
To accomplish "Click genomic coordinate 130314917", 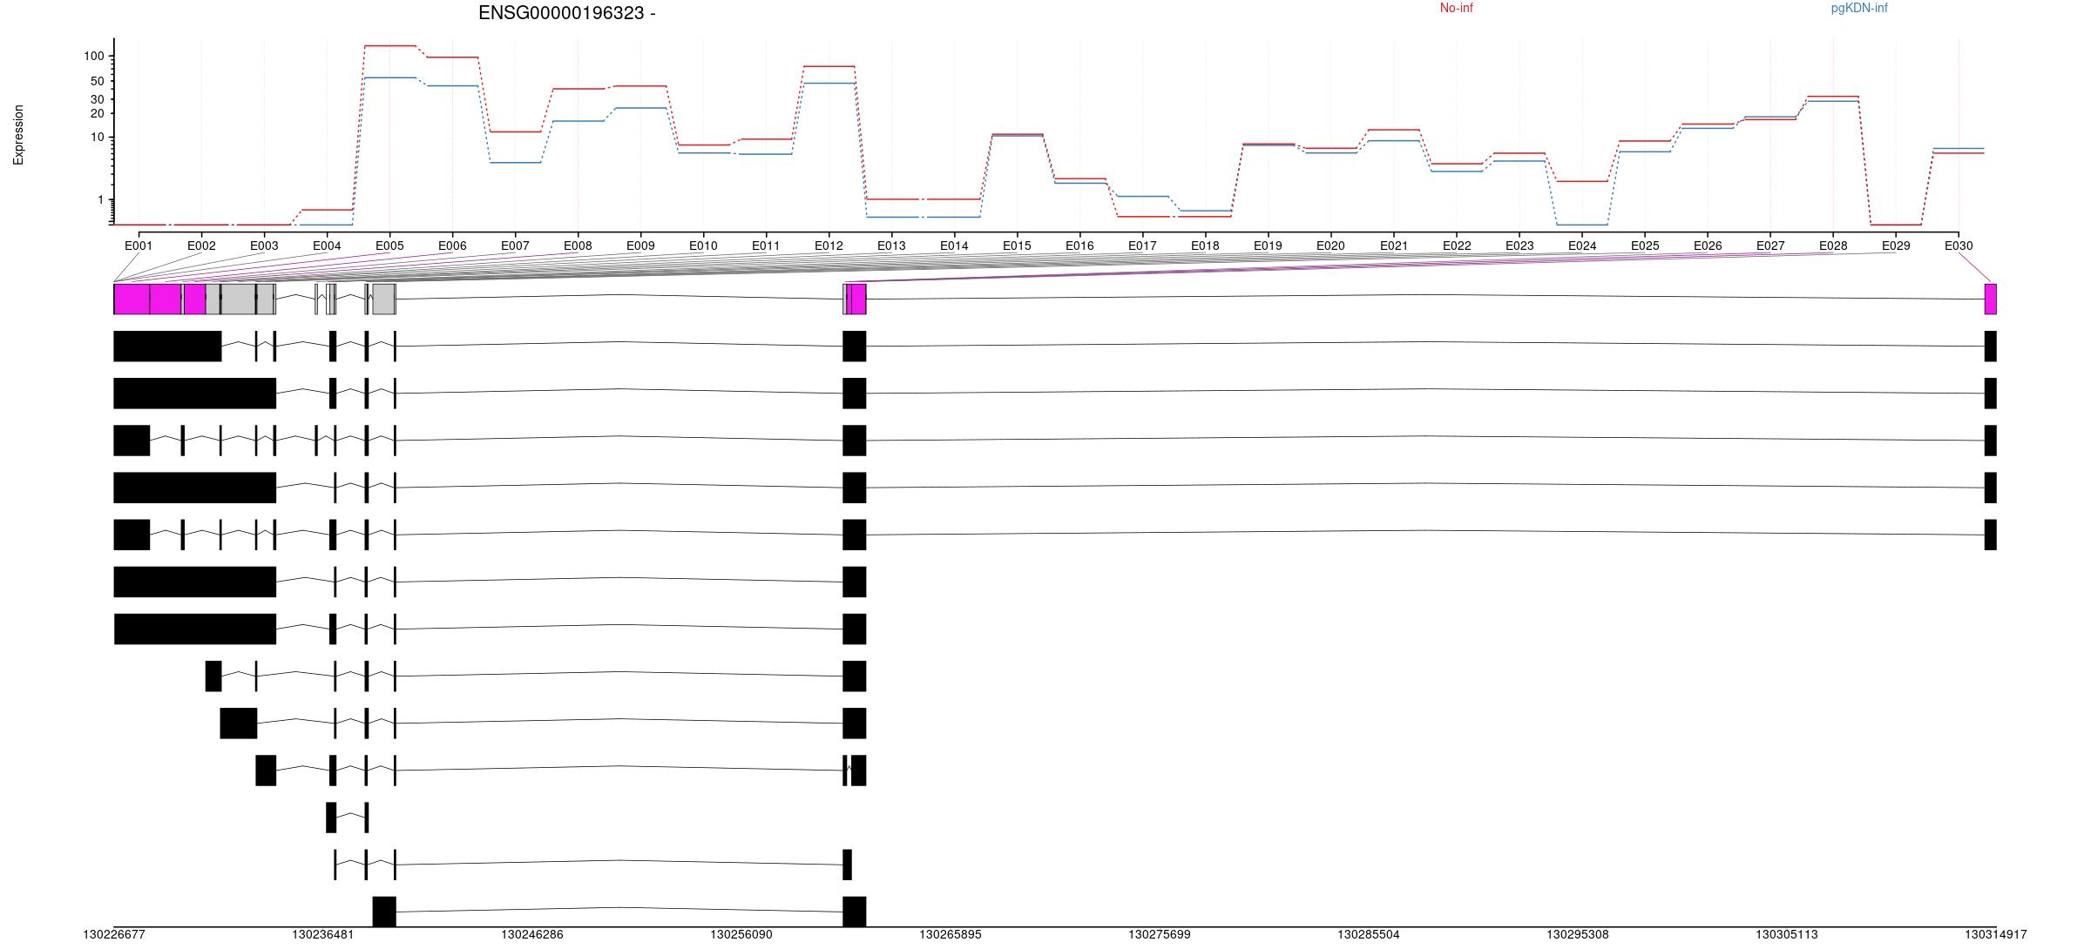I will (1996, 934).
